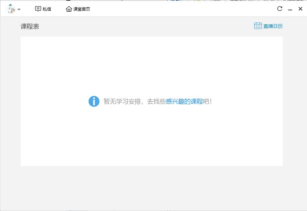Click the blue info icon in the schedule area

pyautogui.click(x=94, y=101)
